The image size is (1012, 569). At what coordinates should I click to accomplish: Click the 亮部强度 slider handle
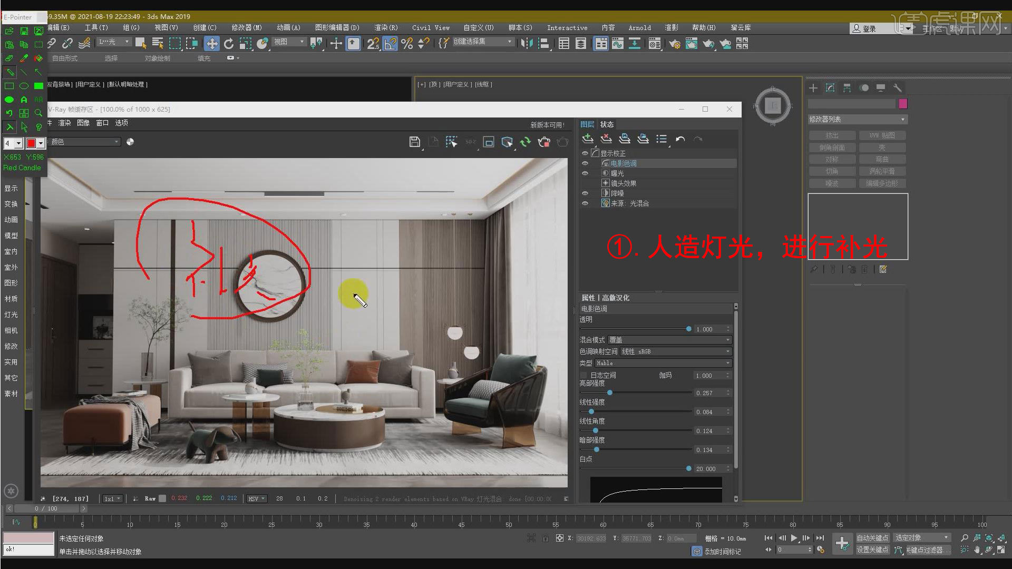[x=610, y=393]
